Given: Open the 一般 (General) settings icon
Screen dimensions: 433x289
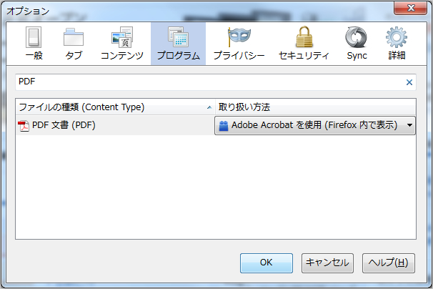Looking at the screenshot, I should click(x=34, y=37).
